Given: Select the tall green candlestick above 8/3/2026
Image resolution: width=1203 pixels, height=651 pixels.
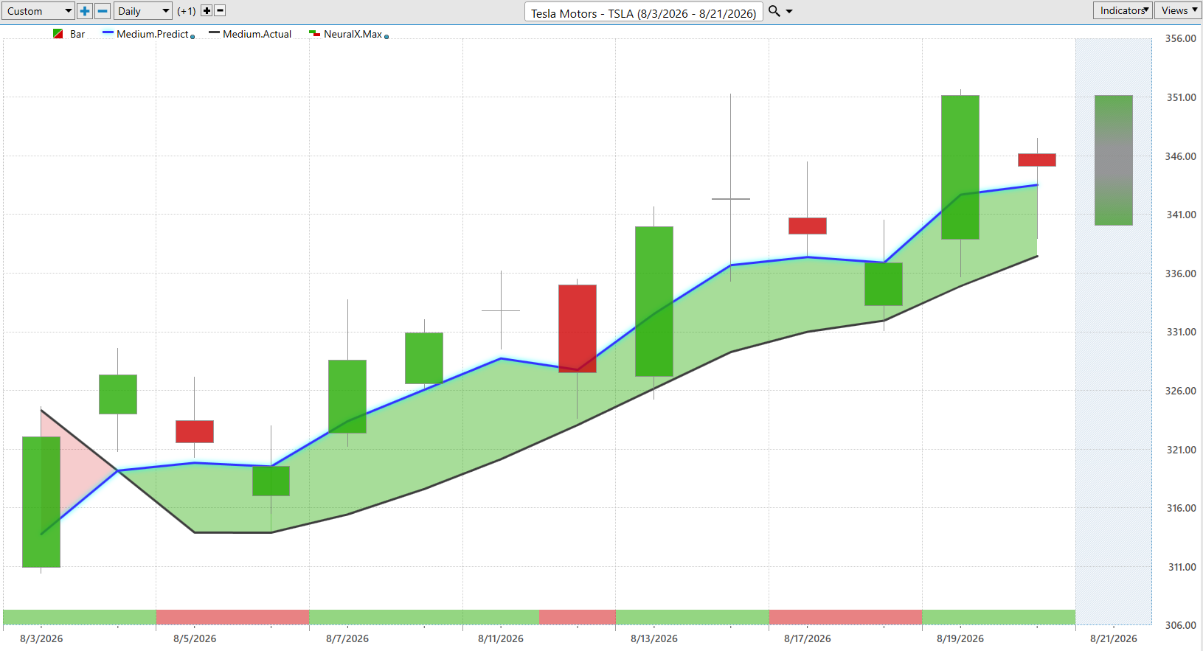Looking at the screenshot, I should [x=41, y=502].
